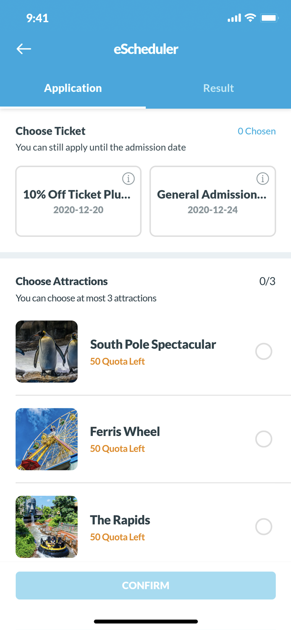Select the 10% Off Ticket dated 2020-12-20

click(x=78, y=202)
